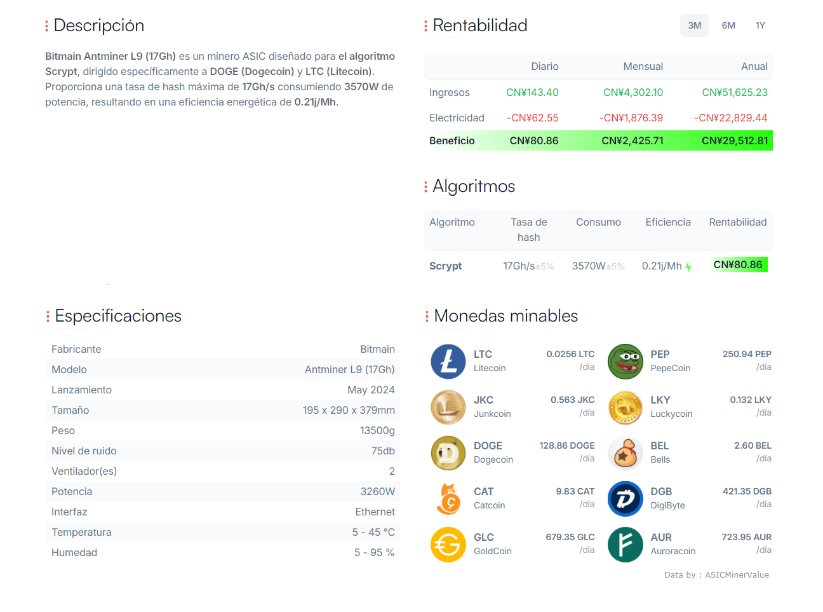The width and height of the screenshot is (823, 612).
Task: Click the 3260W power value
Action: (x=377, y=491)
